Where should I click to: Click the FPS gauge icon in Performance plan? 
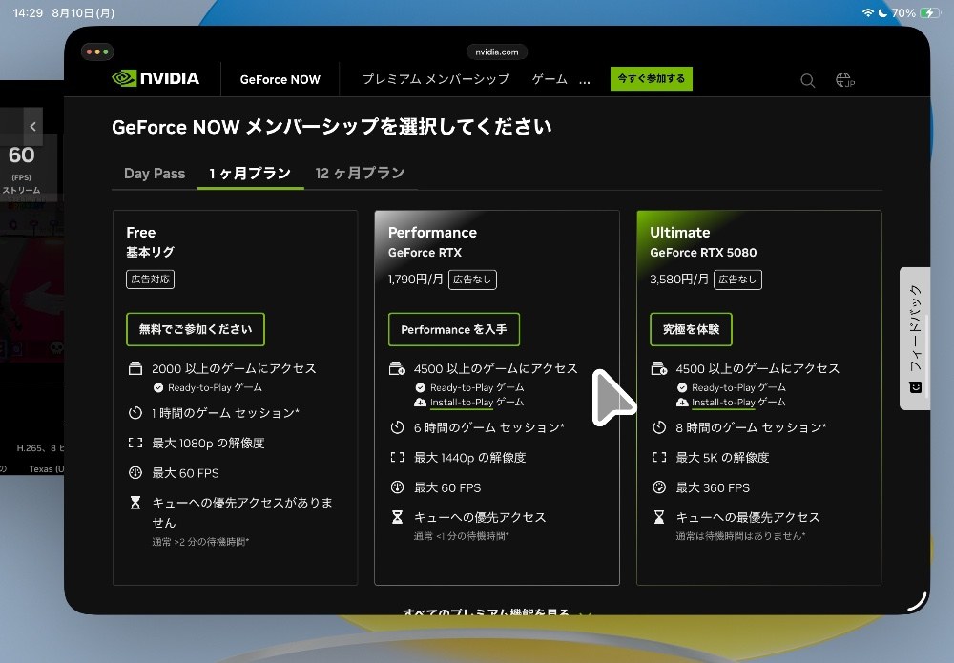coord(397,487)
